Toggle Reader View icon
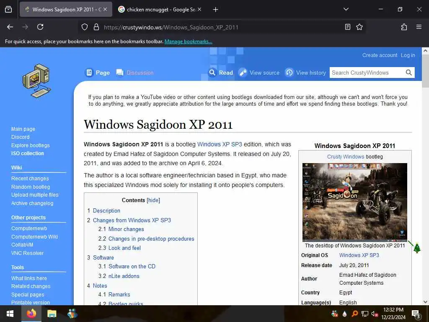429x322 pixels. pyautogui.click(x=347, y=27)
